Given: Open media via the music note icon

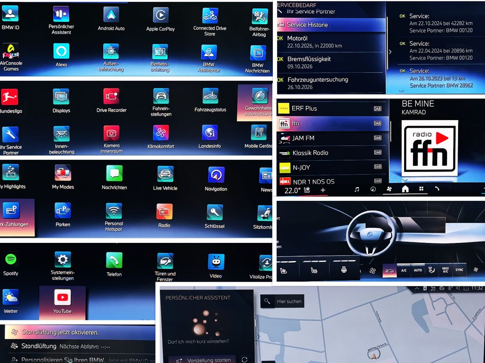Looking at the screenshot, I should (357, 189).
